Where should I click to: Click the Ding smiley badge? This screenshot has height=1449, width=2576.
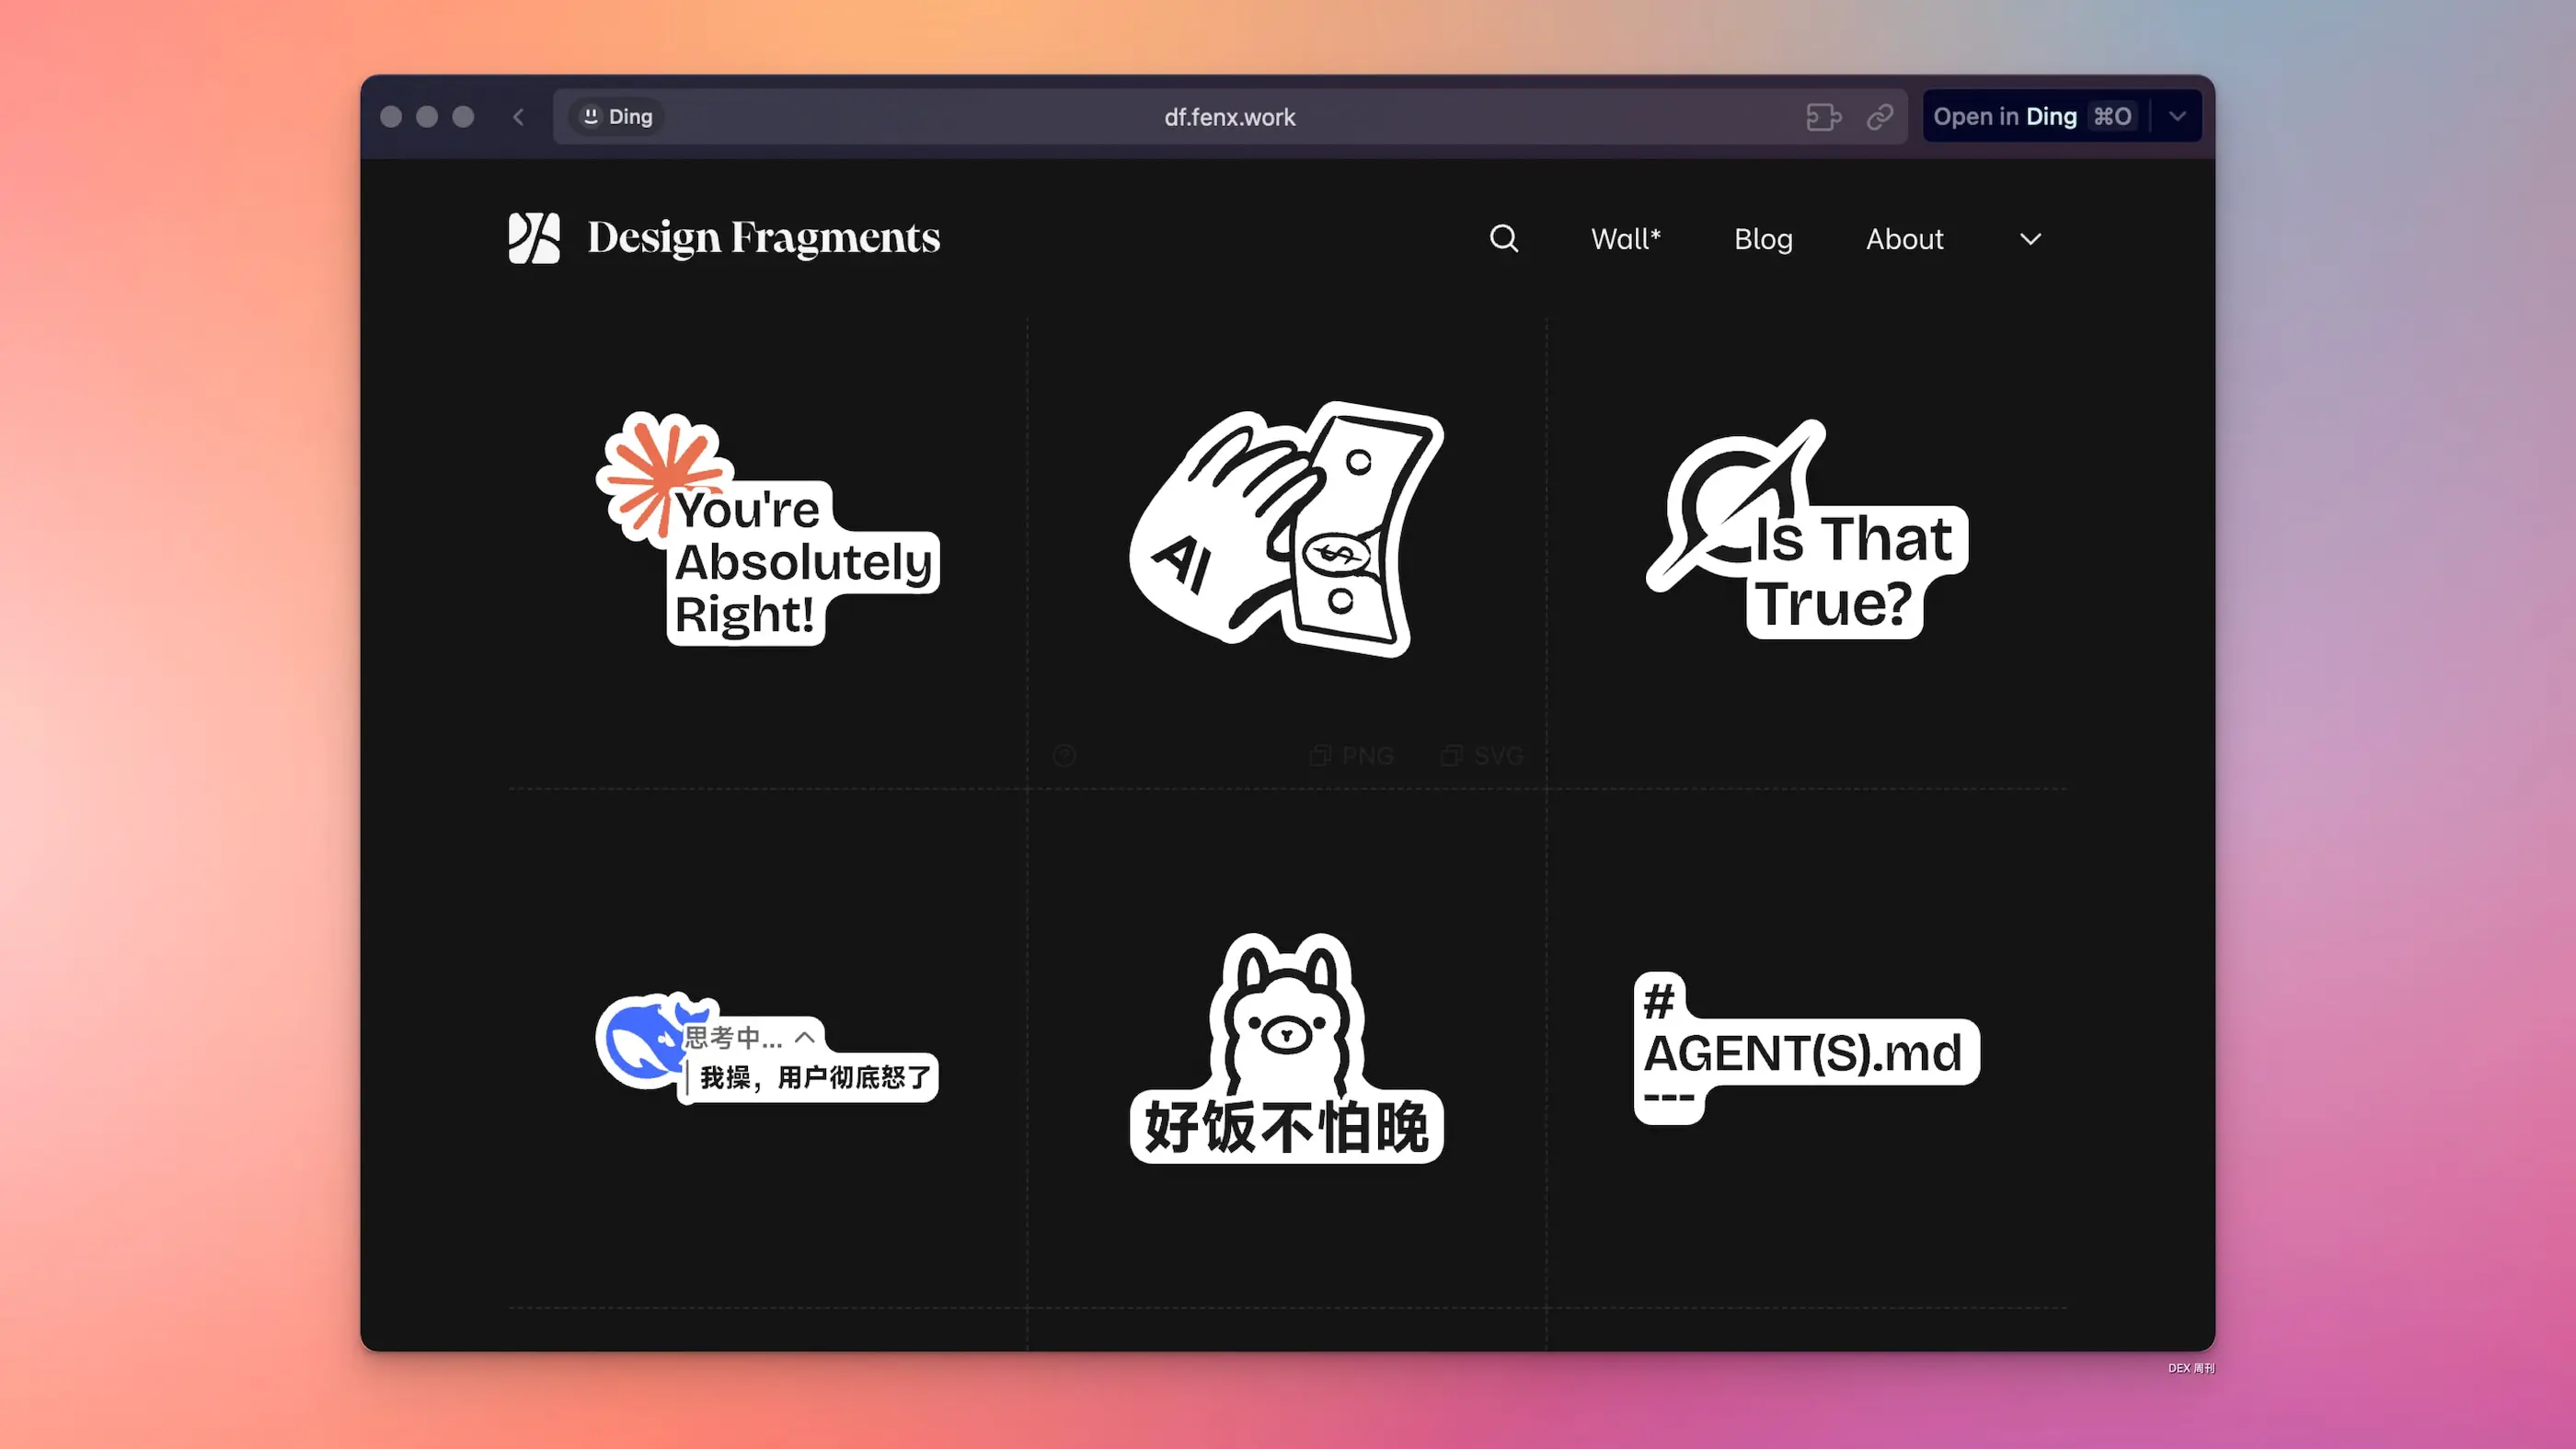[x=617, y=117]
